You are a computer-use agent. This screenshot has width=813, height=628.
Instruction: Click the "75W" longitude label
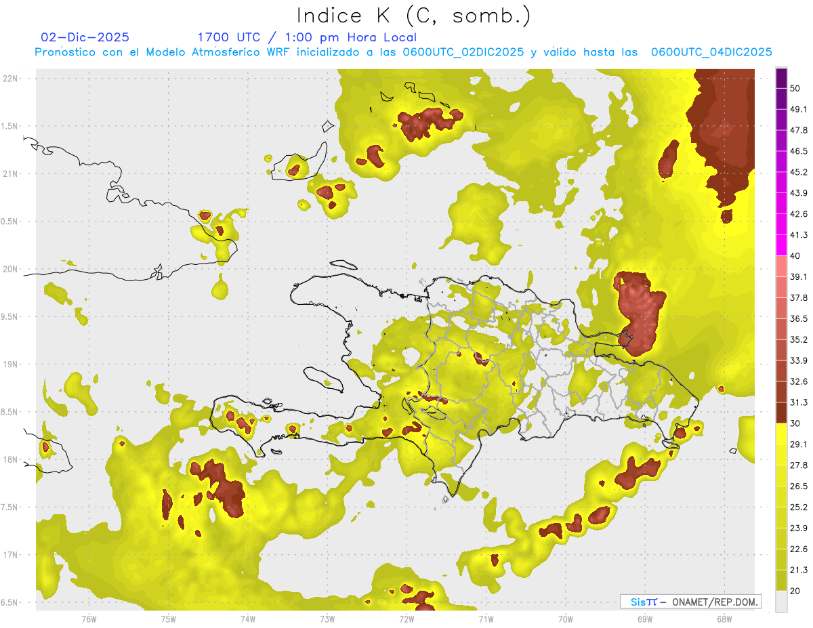(169, 619)
